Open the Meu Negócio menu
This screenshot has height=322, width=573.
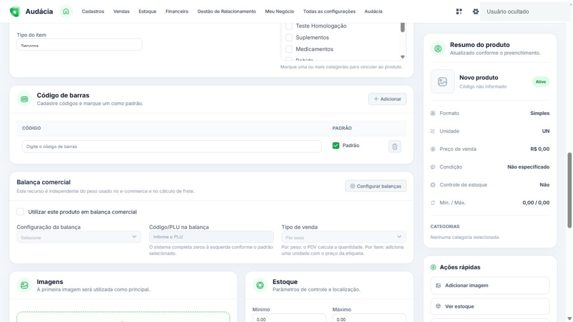tap(279, 11)
